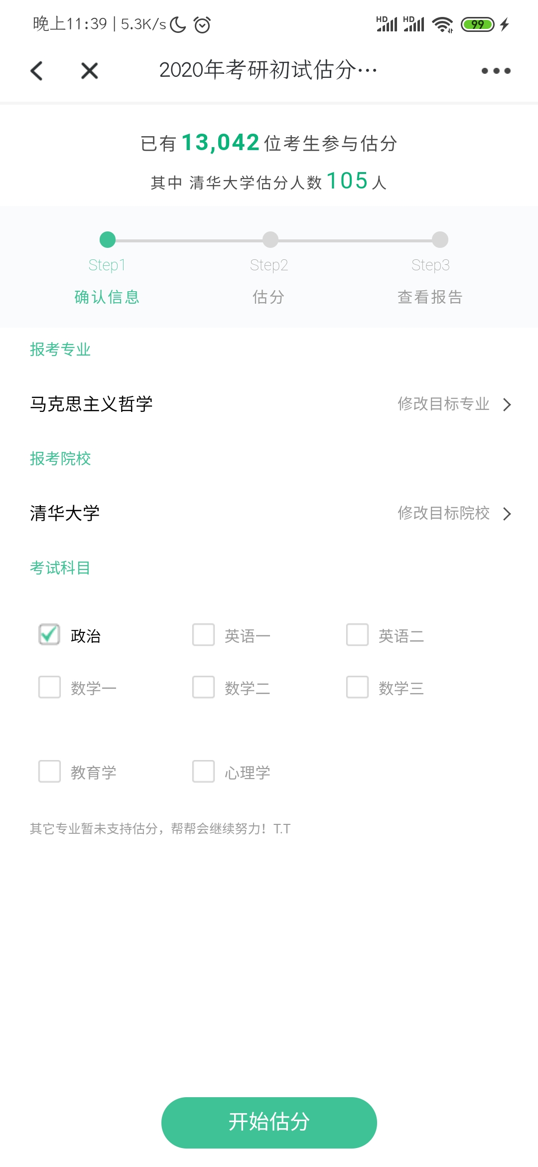Tap the Step2 grey progress dot
This screenshot has width=538, height=1167.
click(270, 240)
